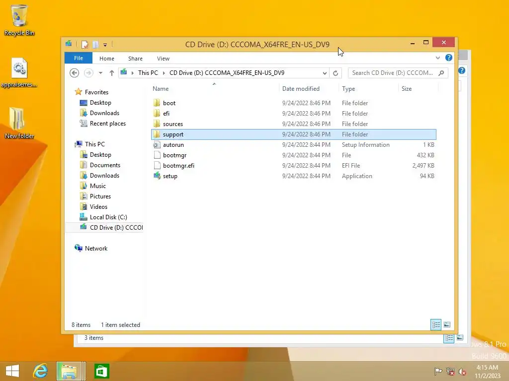Click the muted volume tray icon
The image size is (509, 381).
point(462,372)
